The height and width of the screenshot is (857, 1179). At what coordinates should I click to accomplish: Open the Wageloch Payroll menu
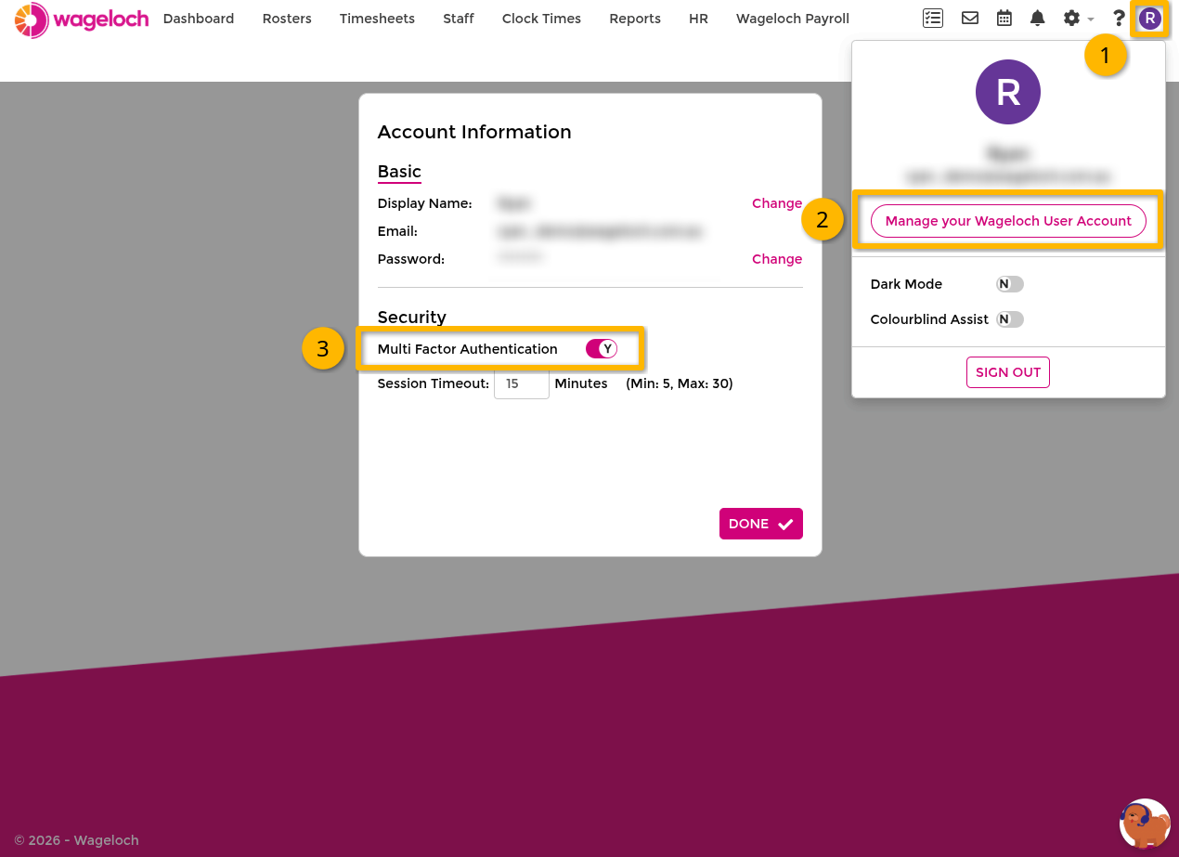793,19
